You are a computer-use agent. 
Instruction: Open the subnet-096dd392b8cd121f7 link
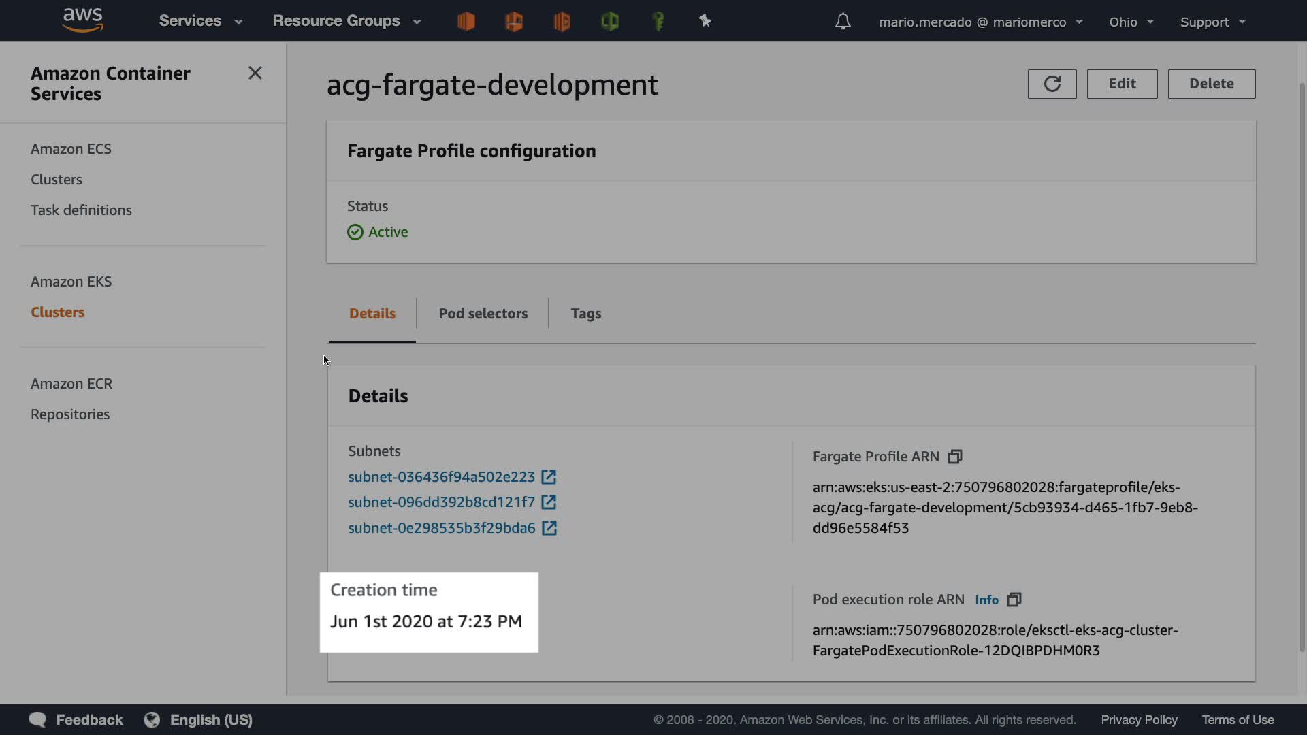click(441, 502)
